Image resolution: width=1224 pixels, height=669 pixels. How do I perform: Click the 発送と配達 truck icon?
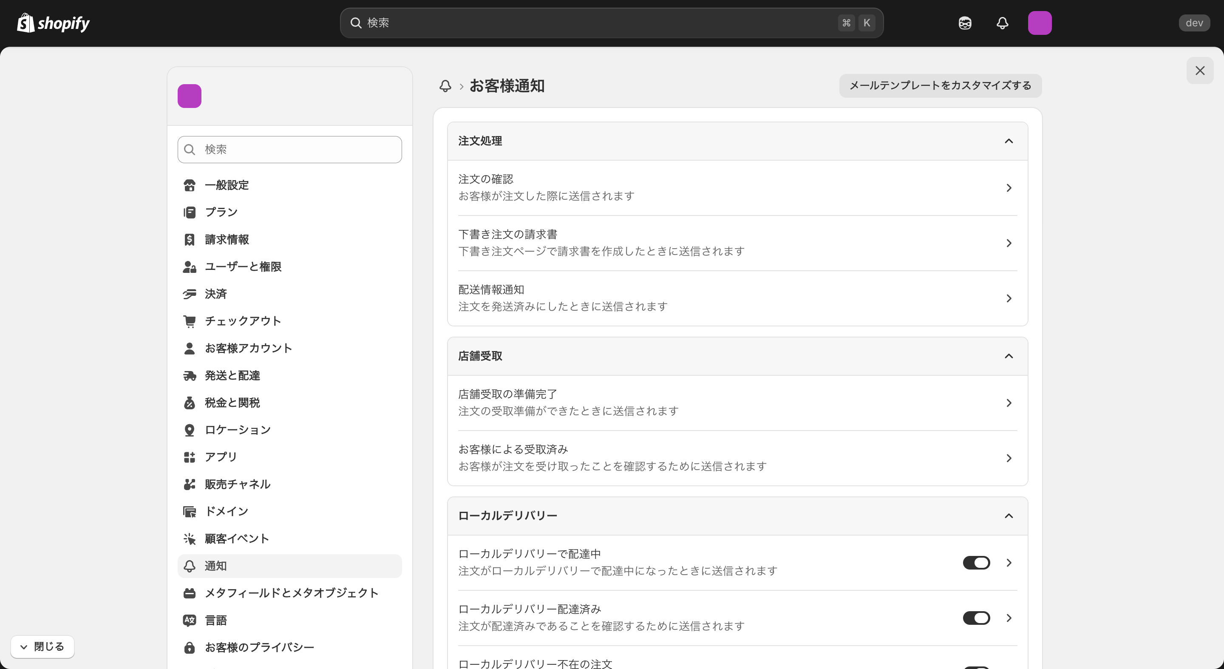[190, 375]
